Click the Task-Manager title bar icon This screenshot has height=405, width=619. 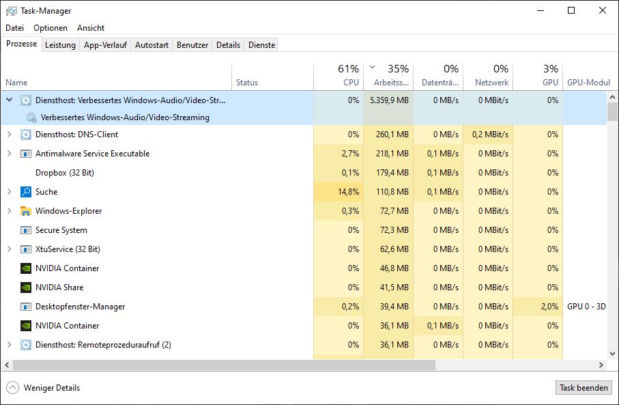(12, 11)
